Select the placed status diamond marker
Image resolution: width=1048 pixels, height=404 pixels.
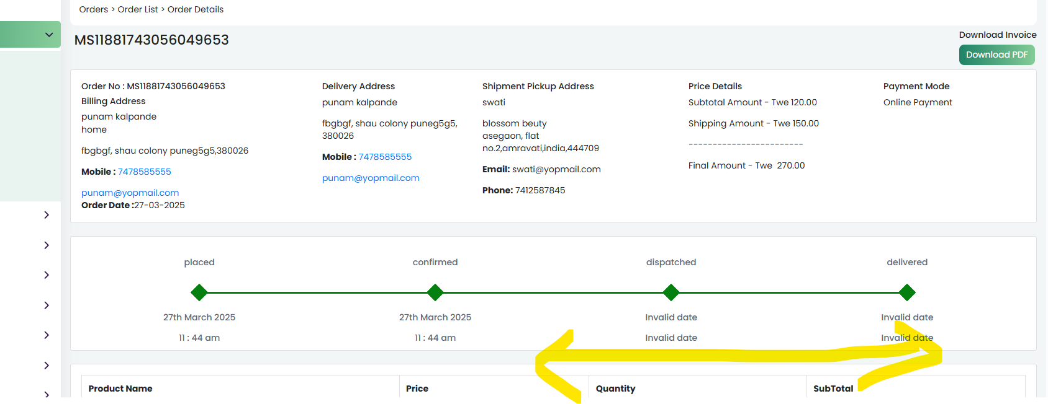pyautogui.click(x=199, y=292)
